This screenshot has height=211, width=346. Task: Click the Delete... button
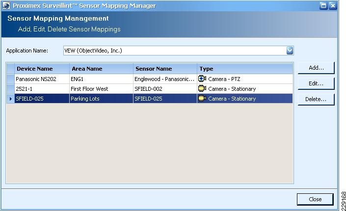tap(316, 99)
